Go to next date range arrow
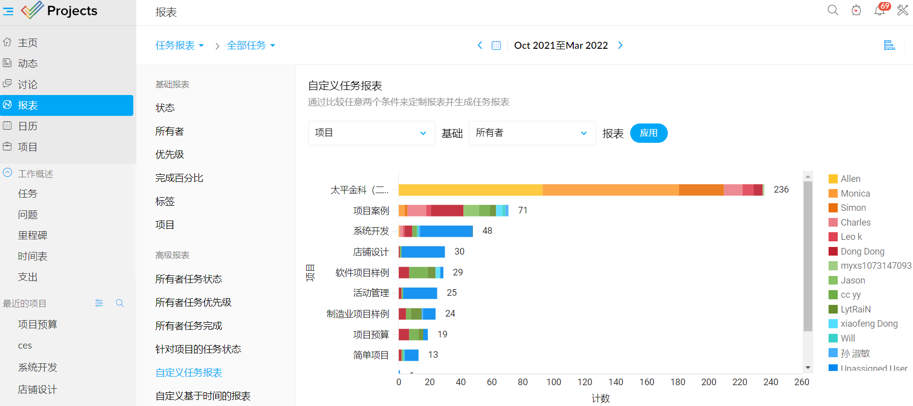913x406 pixels. point(621,46)
